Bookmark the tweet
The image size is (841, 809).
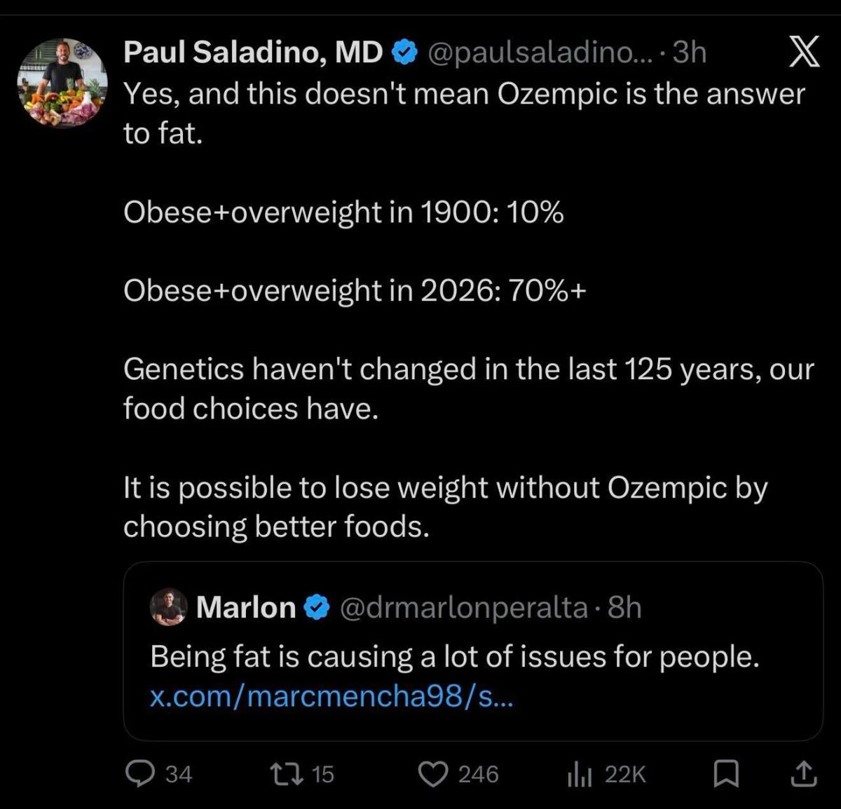pos(727,774)
